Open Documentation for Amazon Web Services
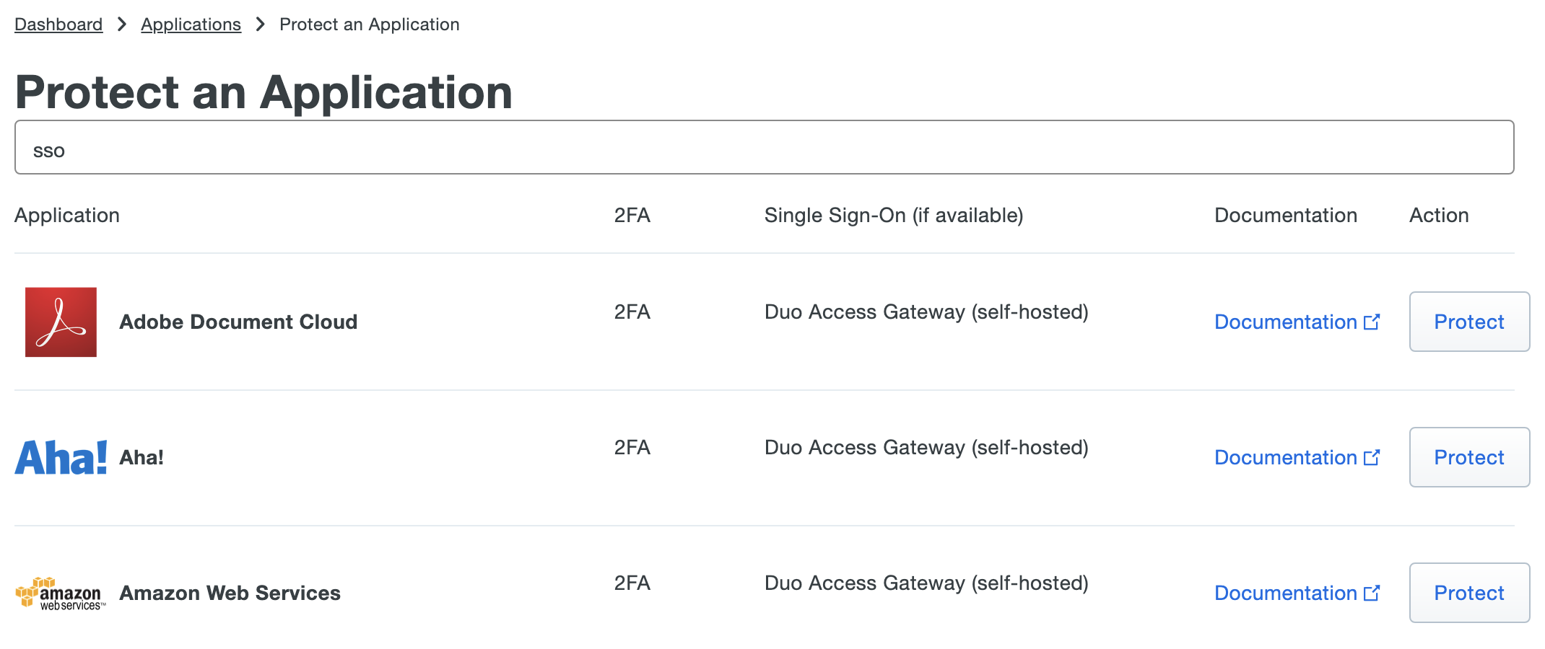Screen dimensions: 1545x649 1285,593
